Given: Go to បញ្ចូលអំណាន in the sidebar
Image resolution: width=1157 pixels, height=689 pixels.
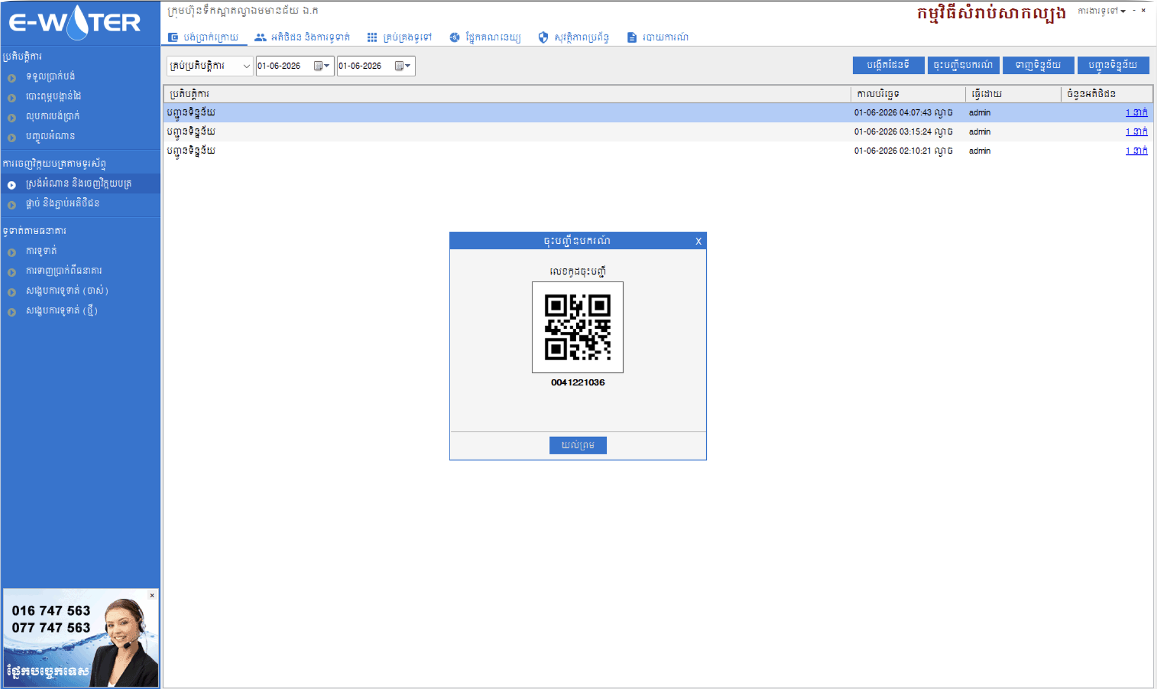Looking at the screenshot, I should (50, 136).
